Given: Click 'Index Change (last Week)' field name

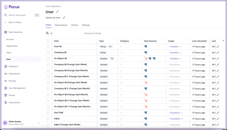Looking at the screenshot, I should pyautogui.click(x=67, y=125).
